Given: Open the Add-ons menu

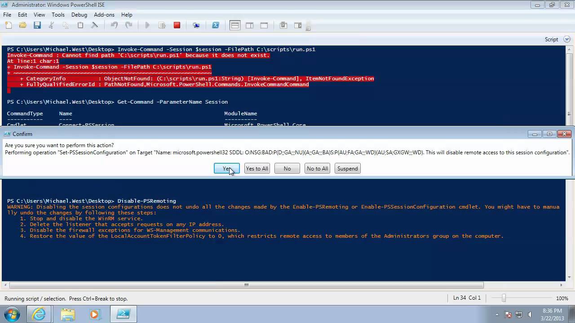Looking at the screenshot, I should click(x=104, y=15).
